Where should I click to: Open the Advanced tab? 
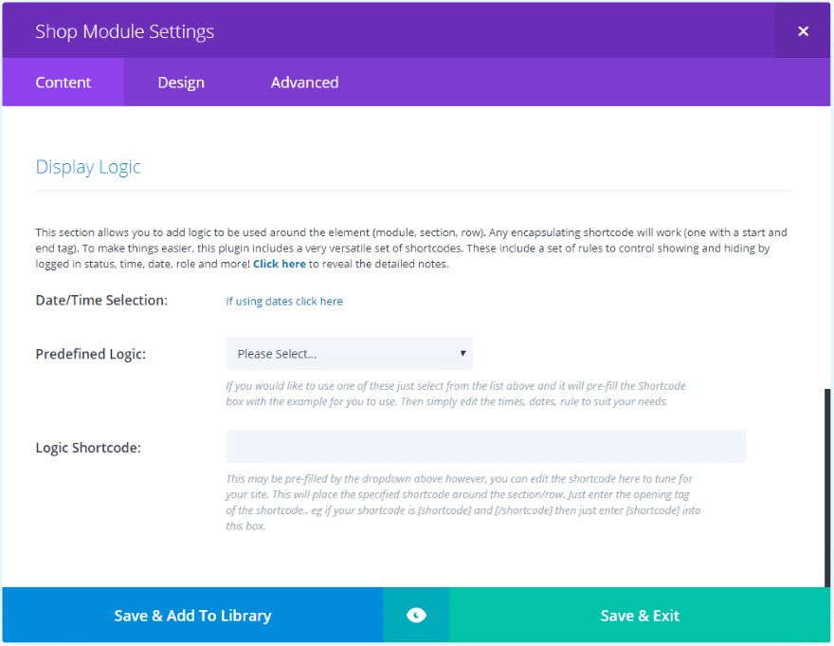coord(304,83)
